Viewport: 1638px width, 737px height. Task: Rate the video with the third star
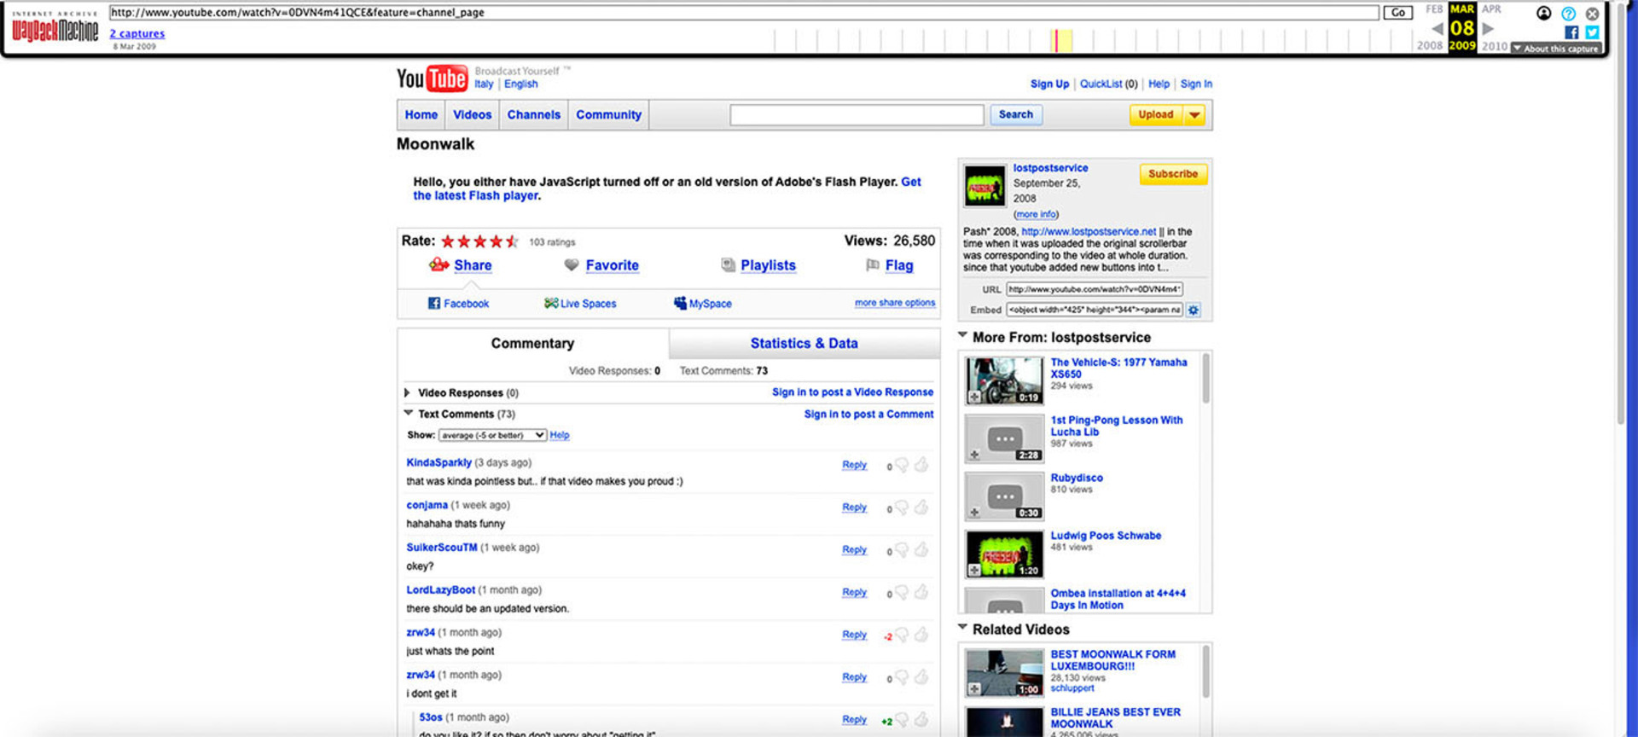480,241
